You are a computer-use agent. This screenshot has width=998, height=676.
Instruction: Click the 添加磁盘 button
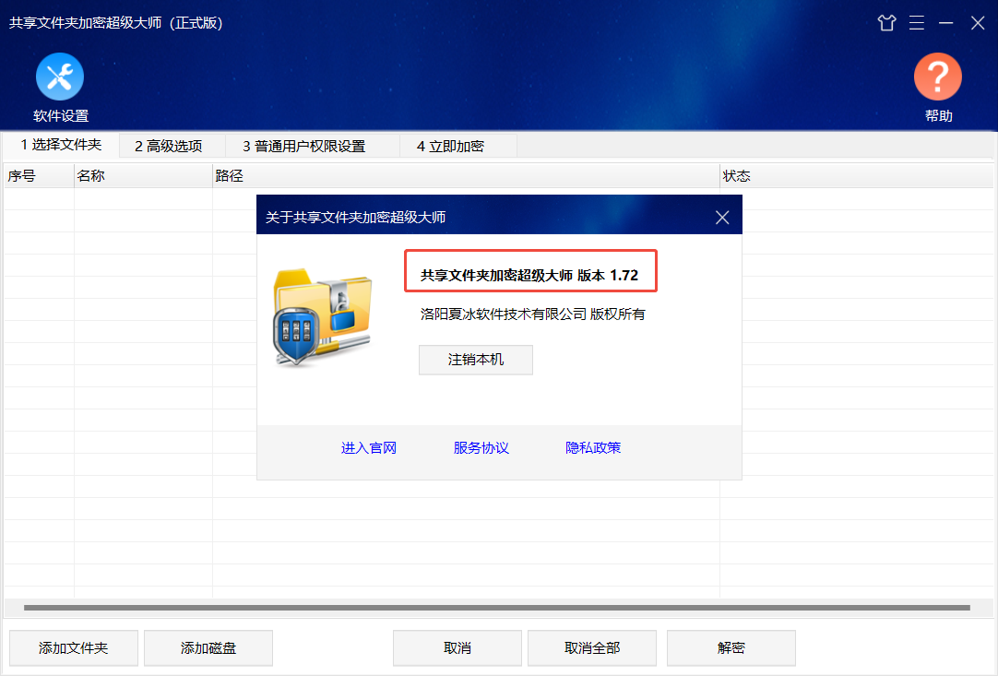[208, 648]
